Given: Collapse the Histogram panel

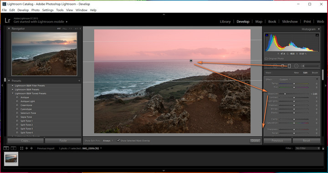Looking at the screenshot, I should tap(319, 29).
